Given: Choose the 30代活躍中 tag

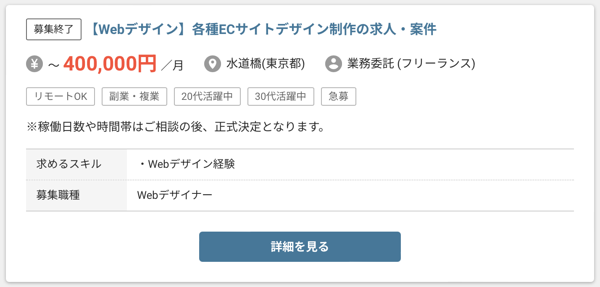Looking at the screenshot, I should coord(281,97).
